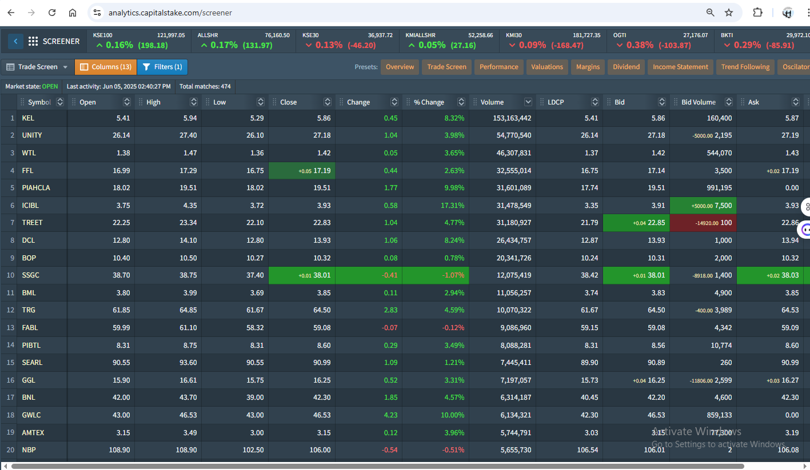Open the browser profile avatar

tap(788, 13)
